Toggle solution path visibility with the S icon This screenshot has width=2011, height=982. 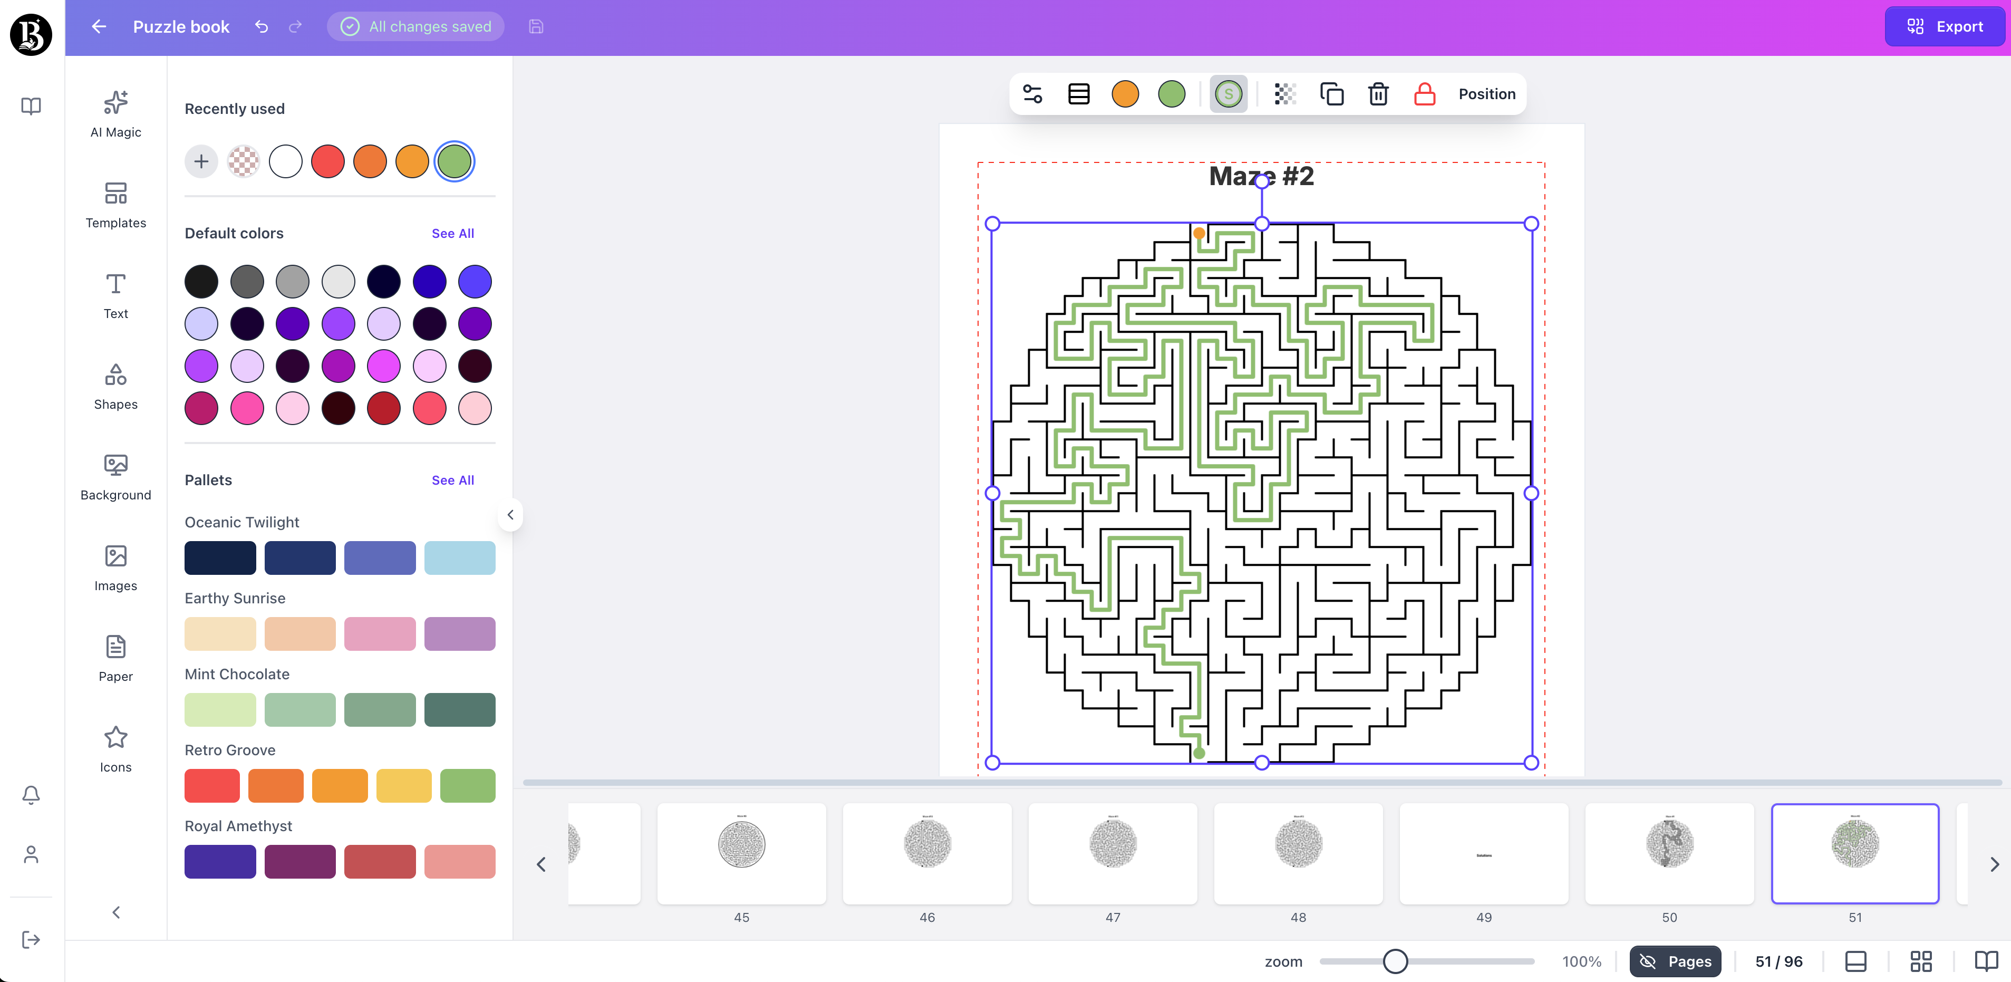click(x=1227, y=94)
